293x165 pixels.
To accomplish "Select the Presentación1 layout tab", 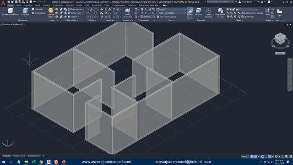I will 19,156.
